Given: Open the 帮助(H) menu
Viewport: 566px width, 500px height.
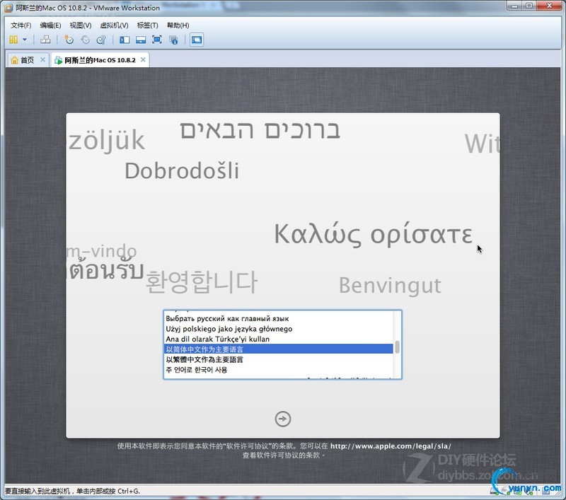Looking at the screenshot, I should [x=178, y=25].
